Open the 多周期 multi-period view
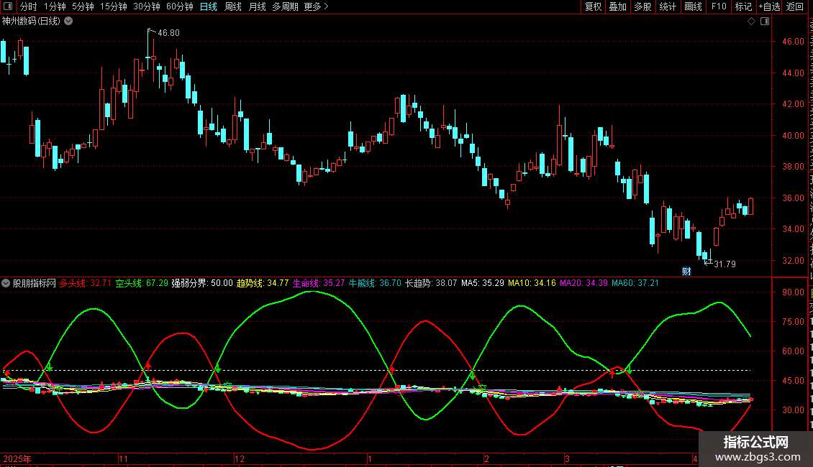The width and height of the screenshot is (813, 467). (x=285, y=6)
